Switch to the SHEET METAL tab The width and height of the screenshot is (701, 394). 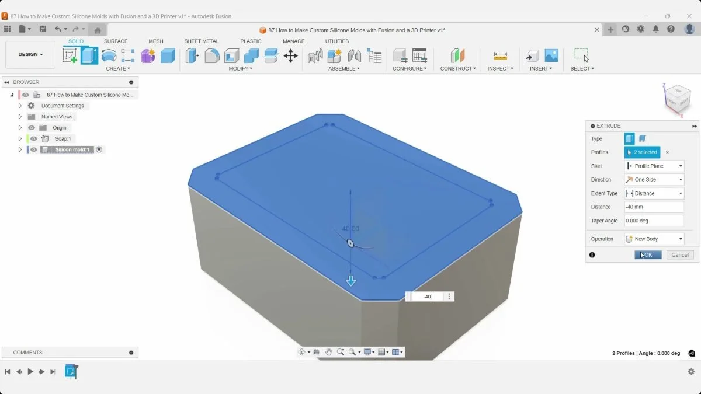tap(202, 41)
